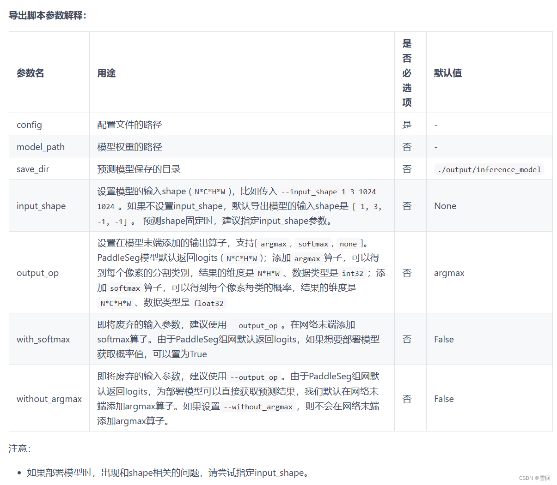Click the 参数名 column header
The width and height of the screenshot is (557, 485).
tap(30, 73)
